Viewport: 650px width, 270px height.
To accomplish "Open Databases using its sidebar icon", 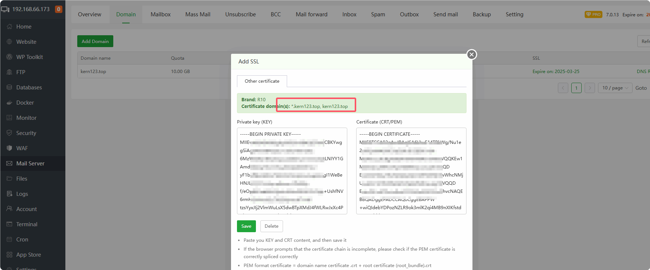I will (9, 88).
